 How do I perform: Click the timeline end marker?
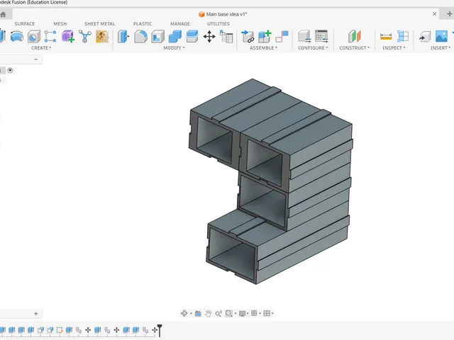[x=160, y=330]
